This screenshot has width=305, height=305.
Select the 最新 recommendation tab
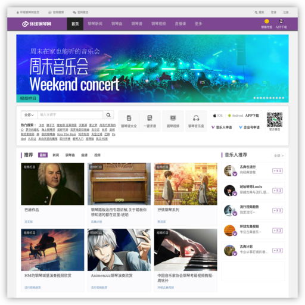click(43, 155)
